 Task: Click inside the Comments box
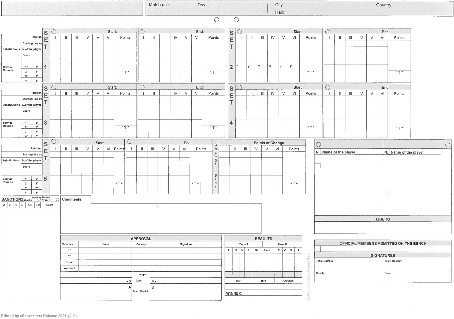[x=161, y=218]
